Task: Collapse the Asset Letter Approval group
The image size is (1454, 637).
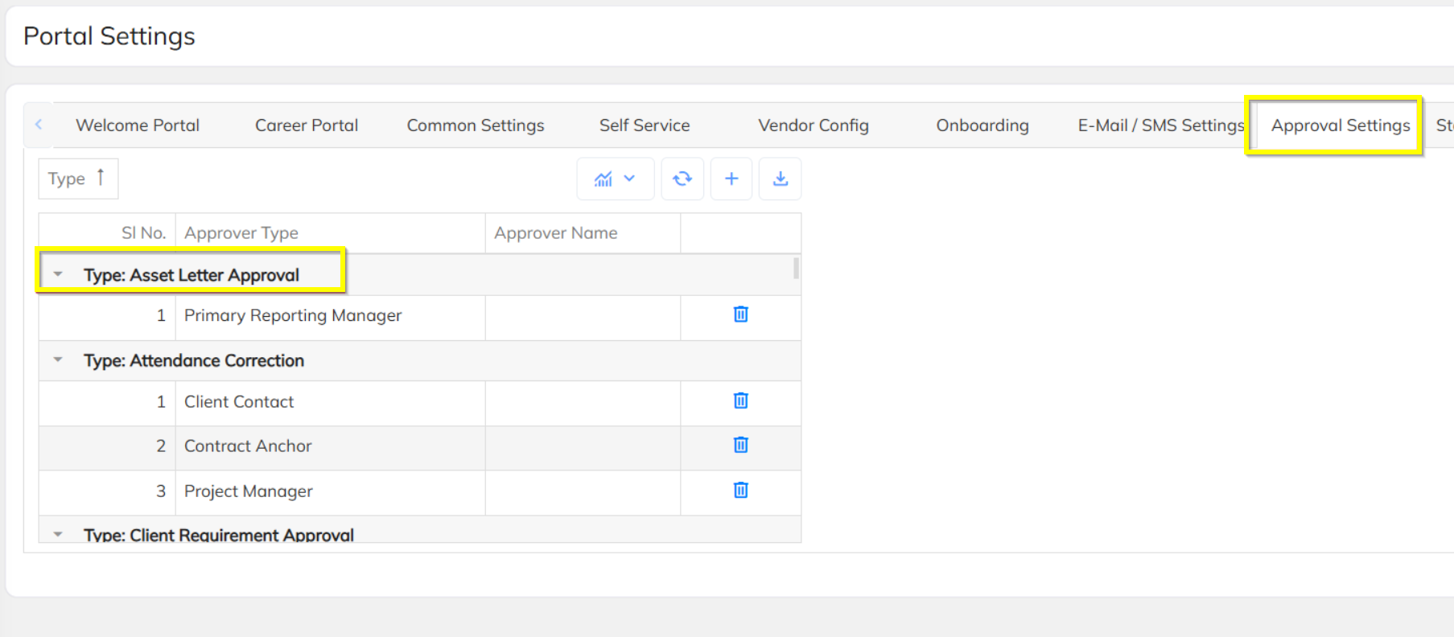Action: tap(58, 274)
